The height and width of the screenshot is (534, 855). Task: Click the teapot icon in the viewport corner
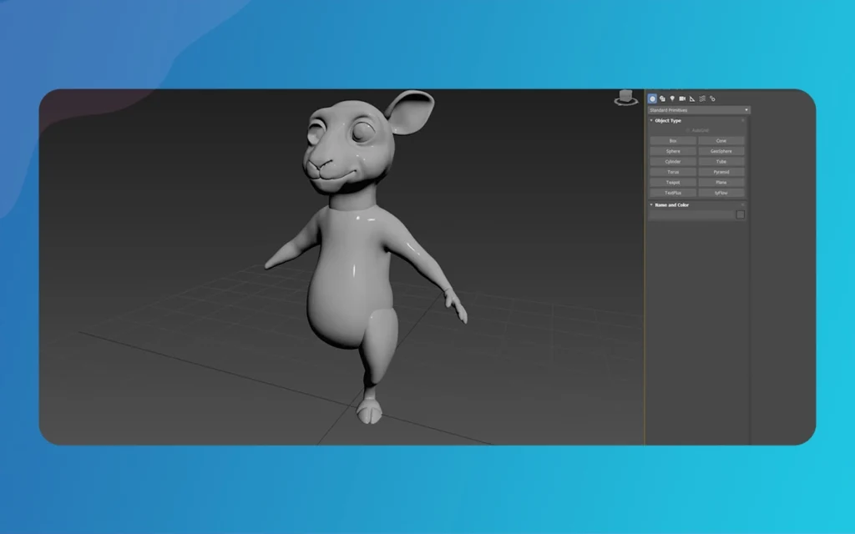(625, 97)
